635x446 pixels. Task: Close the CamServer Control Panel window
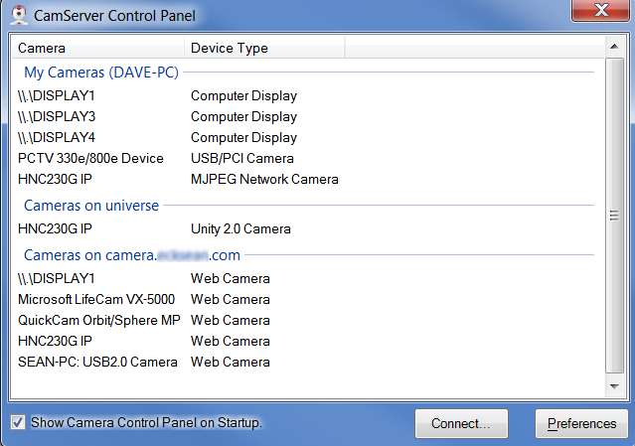(599, 13)
